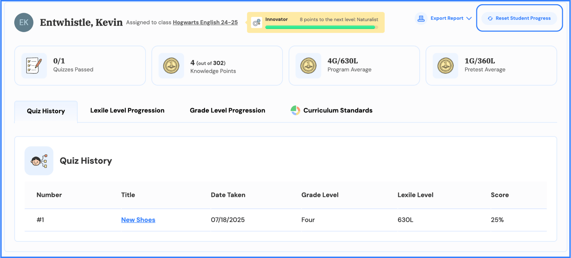This screenshot has height=258, width=571.
Task: Click the Program Average coin icon
Action: click(308, 66)
